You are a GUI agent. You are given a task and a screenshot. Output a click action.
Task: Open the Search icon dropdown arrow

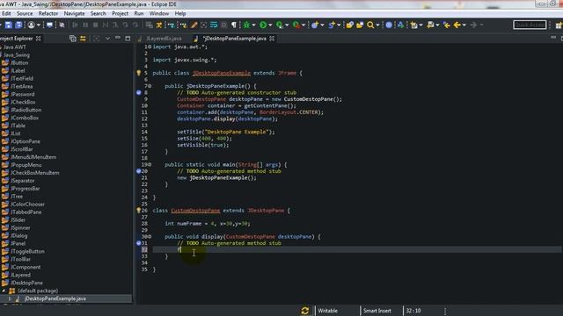click(377, 25)
